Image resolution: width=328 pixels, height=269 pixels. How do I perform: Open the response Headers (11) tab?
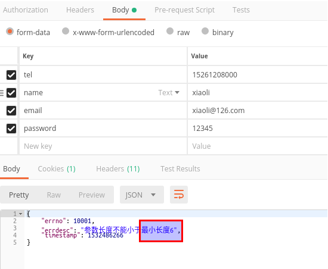(x=118, y=168)
